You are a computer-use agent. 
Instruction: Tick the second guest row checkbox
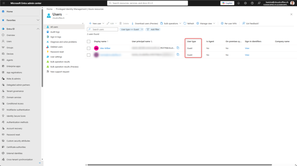pyautogui.click(x=89, y=55)
